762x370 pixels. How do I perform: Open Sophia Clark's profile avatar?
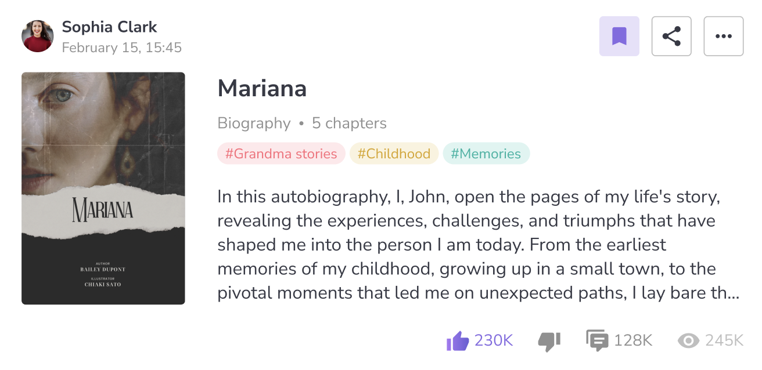(x=38, y=36)
